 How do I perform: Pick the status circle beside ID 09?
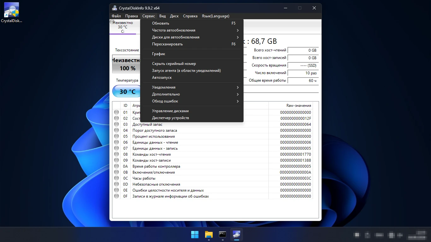[x=116, y=160]
